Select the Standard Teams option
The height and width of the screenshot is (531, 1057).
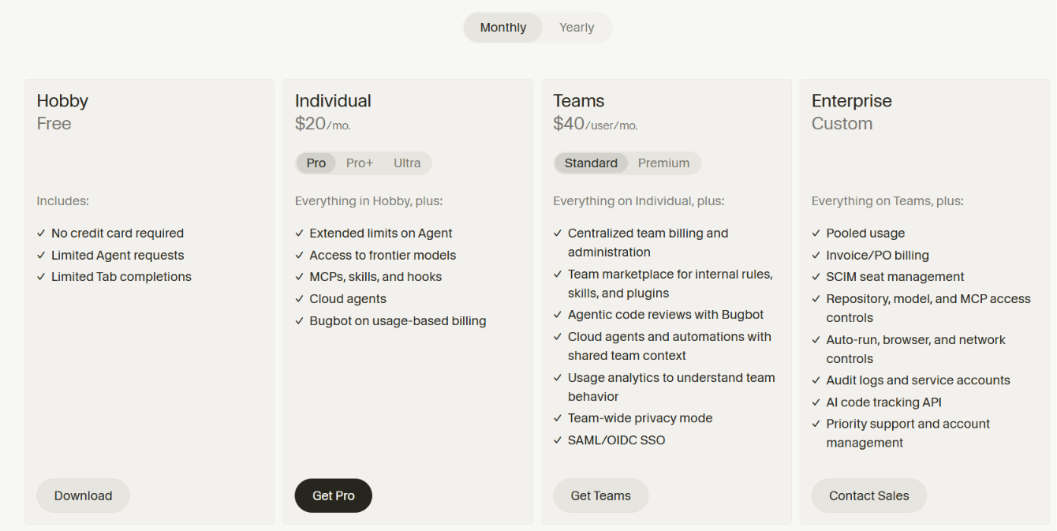[x=591, y=163]
